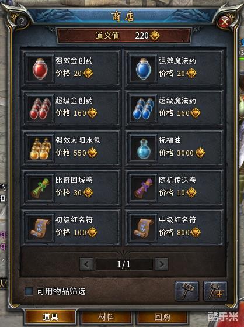The image size is (244, 327).
Task: Choose the 强效太阳水包 yellow potion icon
Action: point(40,149)
